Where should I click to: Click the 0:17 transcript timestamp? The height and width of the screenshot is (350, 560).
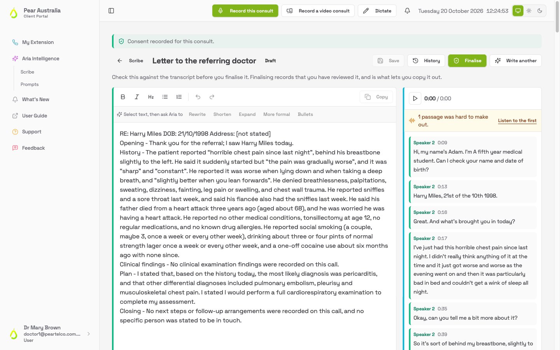point(442,238)
